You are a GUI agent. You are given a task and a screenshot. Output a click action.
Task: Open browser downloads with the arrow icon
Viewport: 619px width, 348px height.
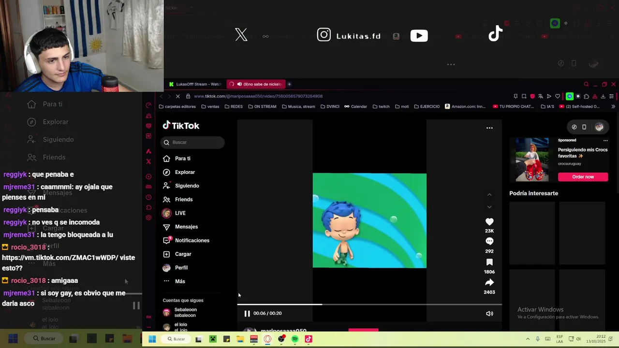coord(603,96)
